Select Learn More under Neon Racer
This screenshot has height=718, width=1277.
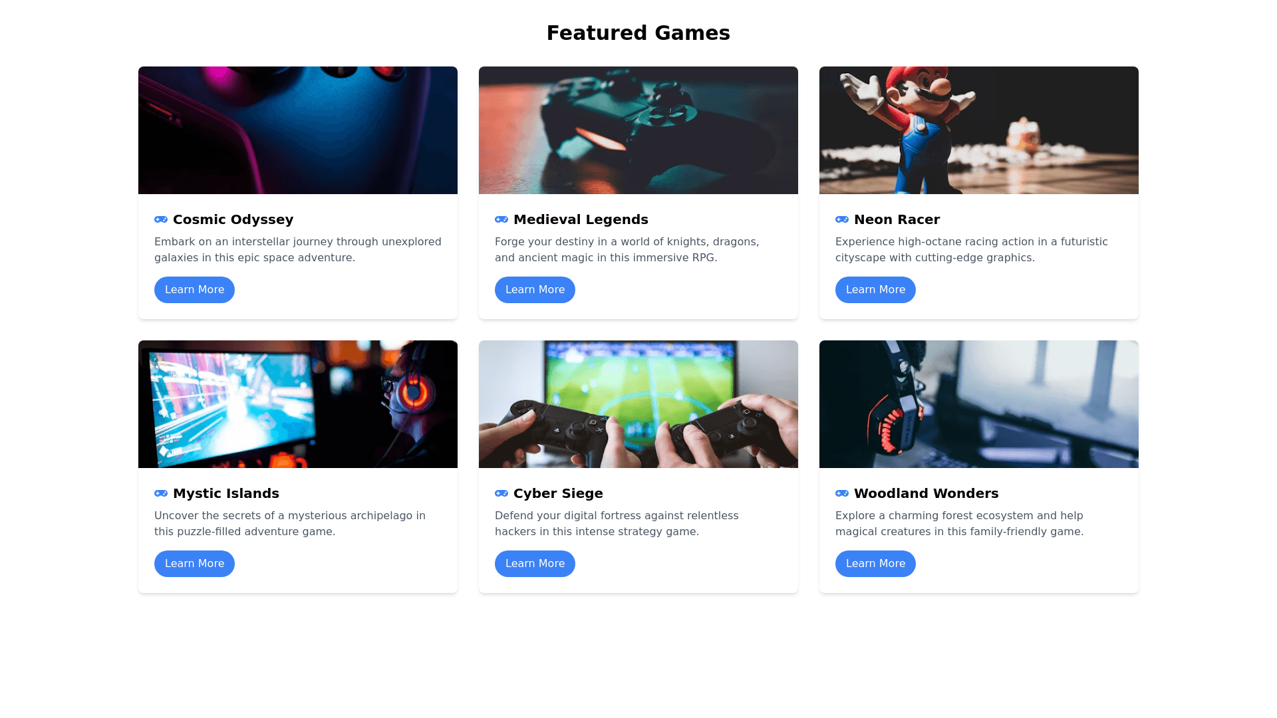[875, 290]
